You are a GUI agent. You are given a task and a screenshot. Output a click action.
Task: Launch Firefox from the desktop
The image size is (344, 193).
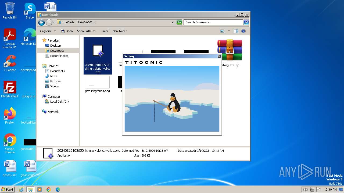(10, 116)
